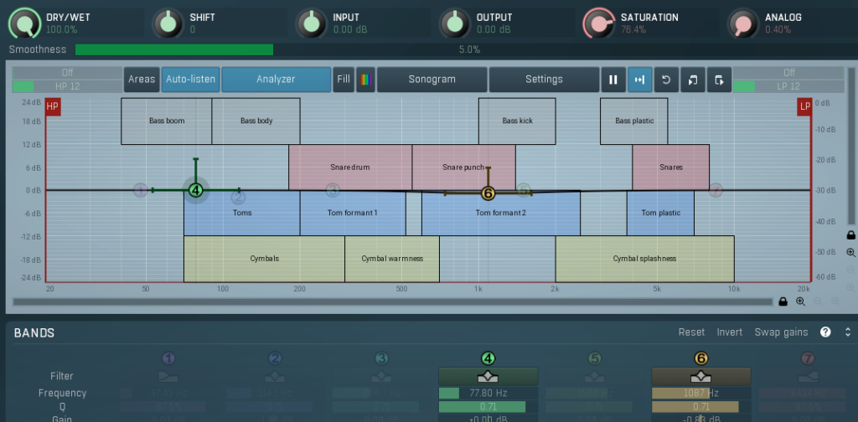Click the Cymbal splashness area
The width and height of the screenshot is (858, 422).
pos(644,259)
